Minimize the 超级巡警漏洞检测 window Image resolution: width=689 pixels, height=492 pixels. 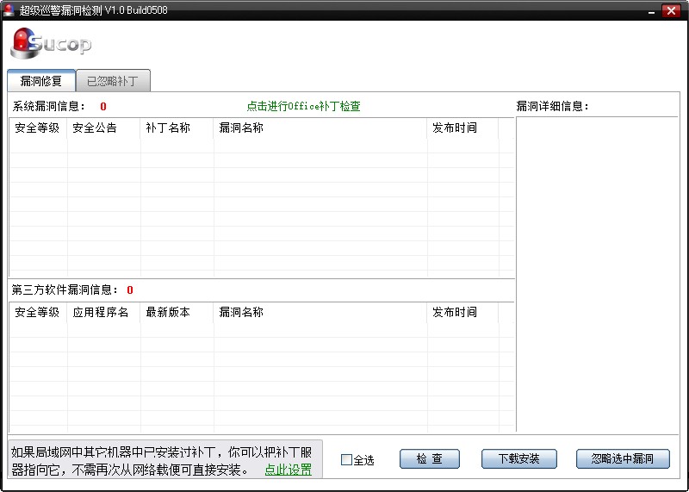click(x=650, y=10)
